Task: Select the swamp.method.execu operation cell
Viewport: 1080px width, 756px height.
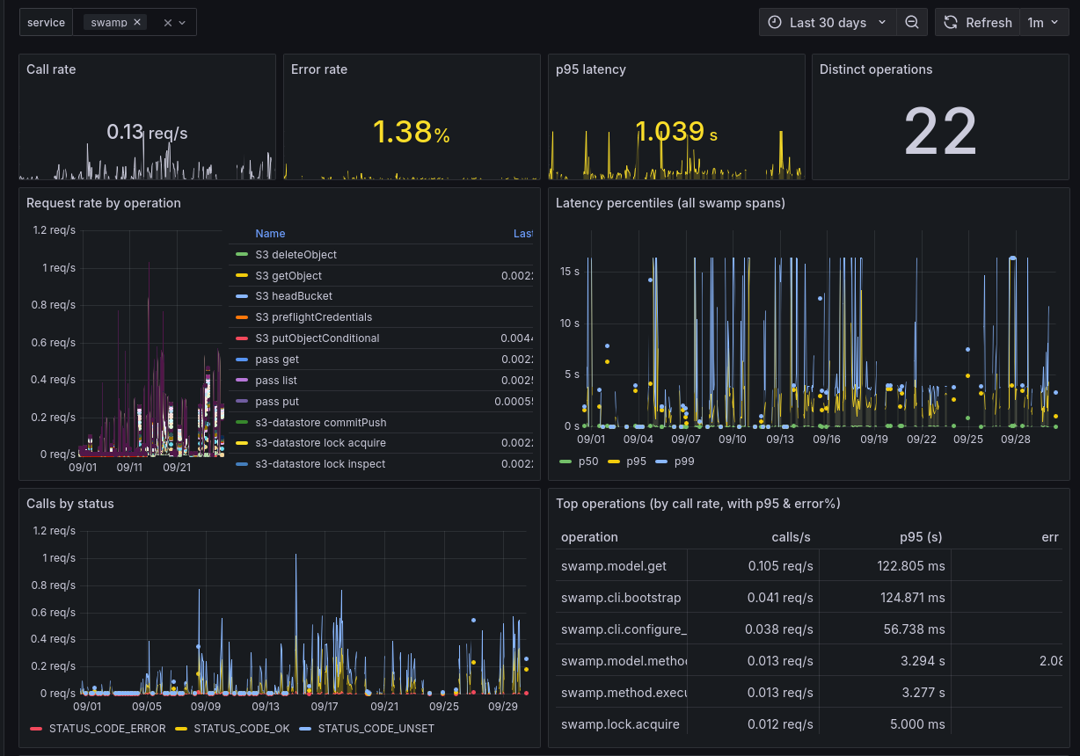Action: [x=621, y=693]
